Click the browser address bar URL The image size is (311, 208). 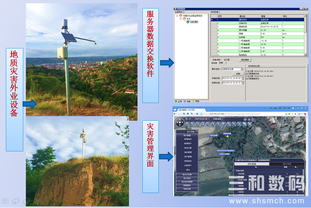coord(232,114)
